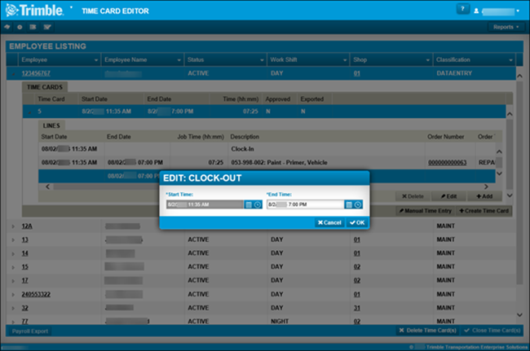Open employee 123456767 link
530x351 pixels.
coord(38,73)
